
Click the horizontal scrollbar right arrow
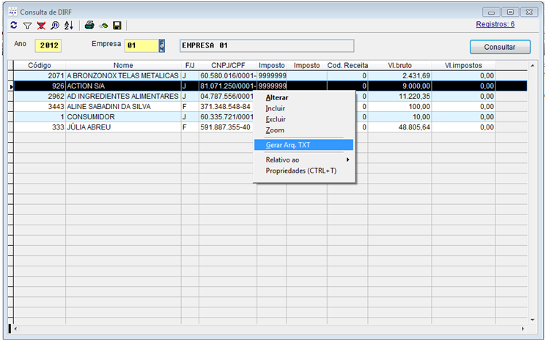(x=523, y=328)
